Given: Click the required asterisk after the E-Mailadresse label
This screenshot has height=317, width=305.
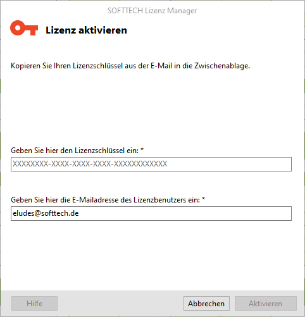Looking at the screenshot, I should 203,199.
